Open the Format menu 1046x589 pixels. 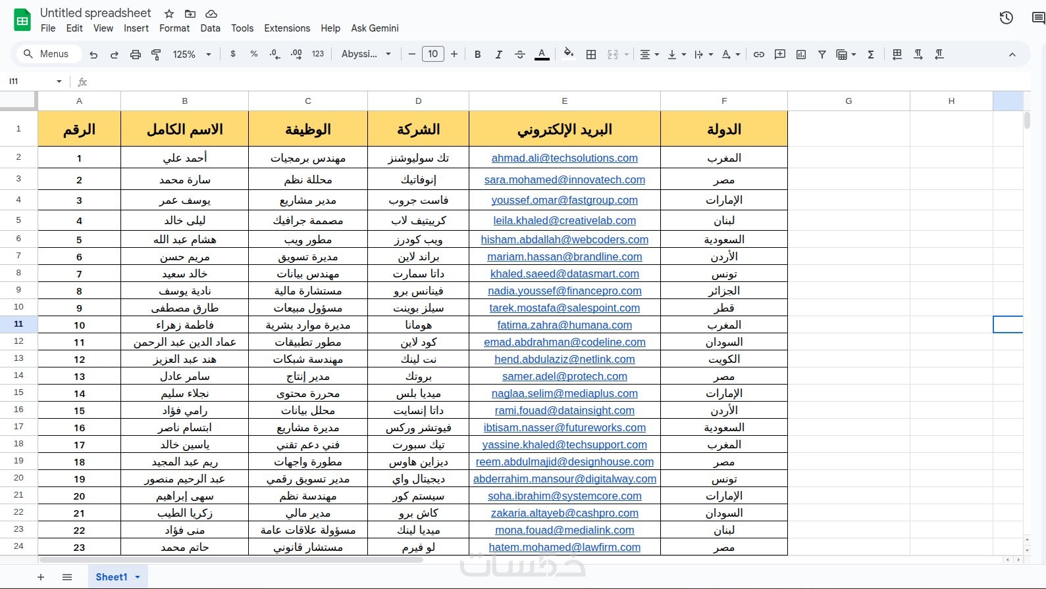[x=174, y=28]
